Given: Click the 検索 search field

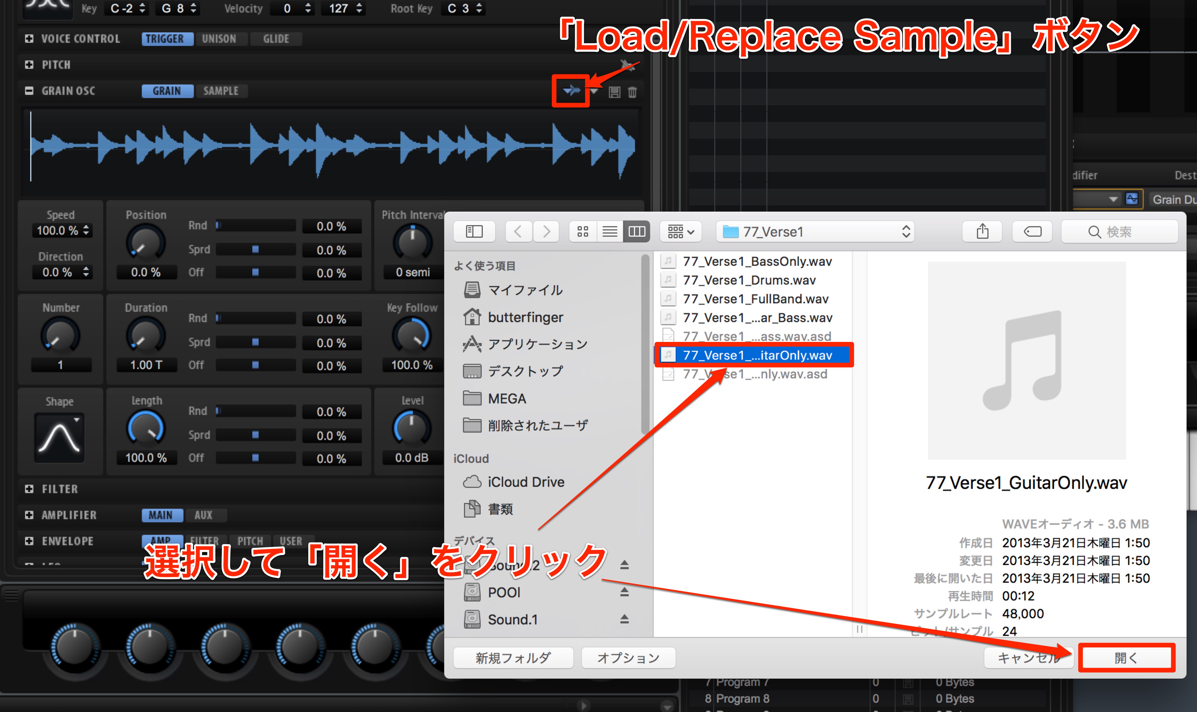Looking at the screenshot, I should coord(1119,232).
